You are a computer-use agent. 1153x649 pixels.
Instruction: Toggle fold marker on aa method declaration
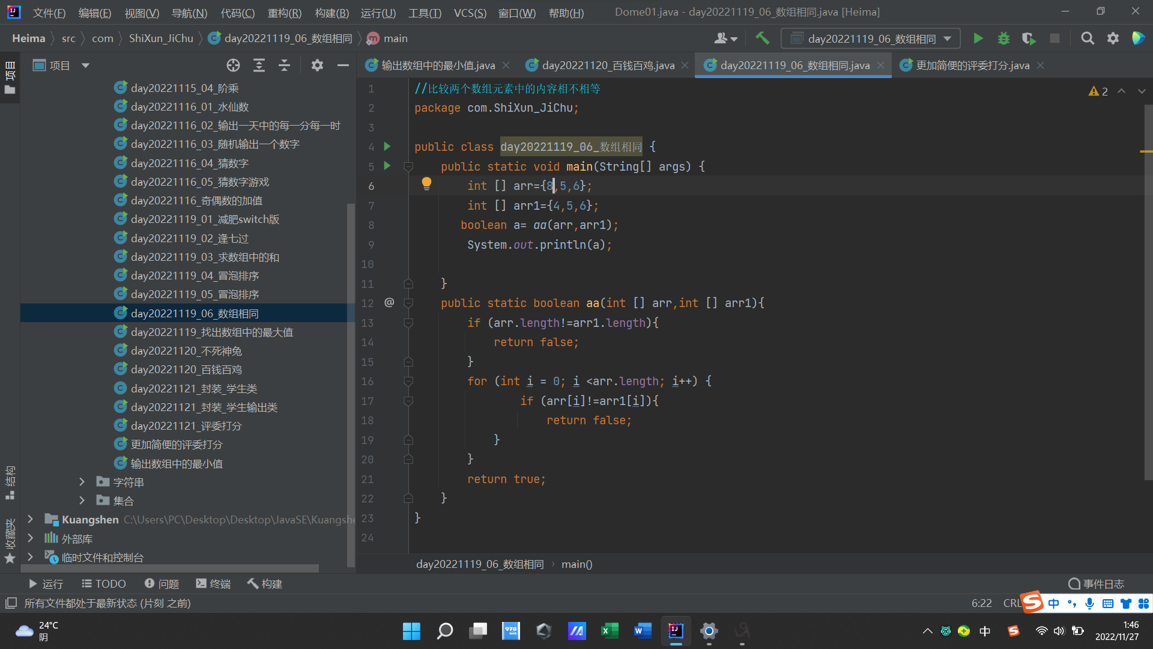[x=408, y=303]
